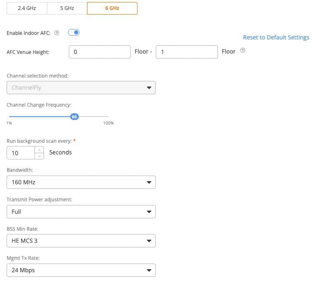314x281 pixels.
Task: Click help icon next to Enable Indoor AFC
Action: coord(57,33)
